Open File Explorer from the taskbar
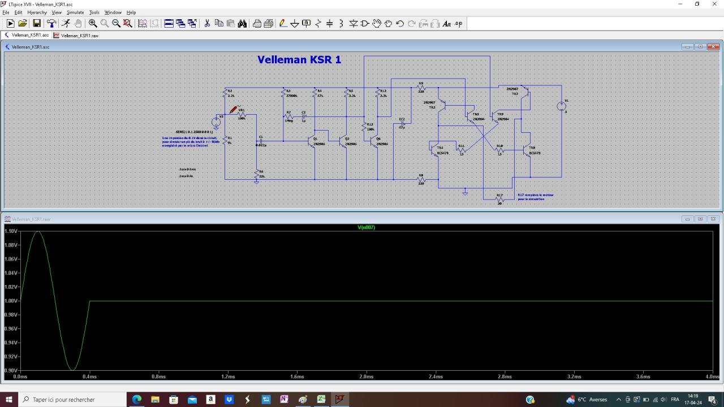 [x=155, y=400]
